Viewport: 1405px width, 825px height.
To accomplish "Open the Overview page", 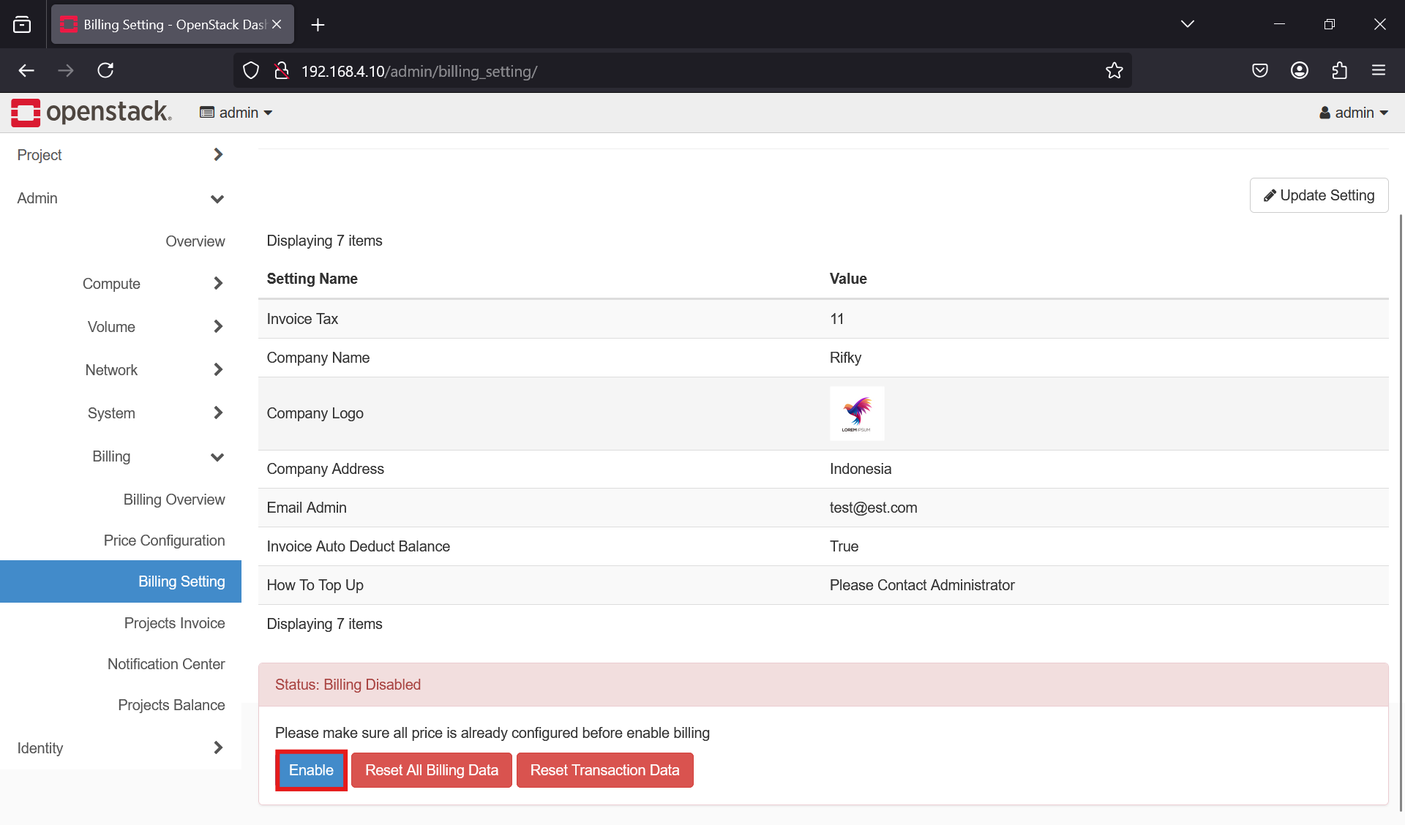I will pyautogui.click(x=195, y=241).
